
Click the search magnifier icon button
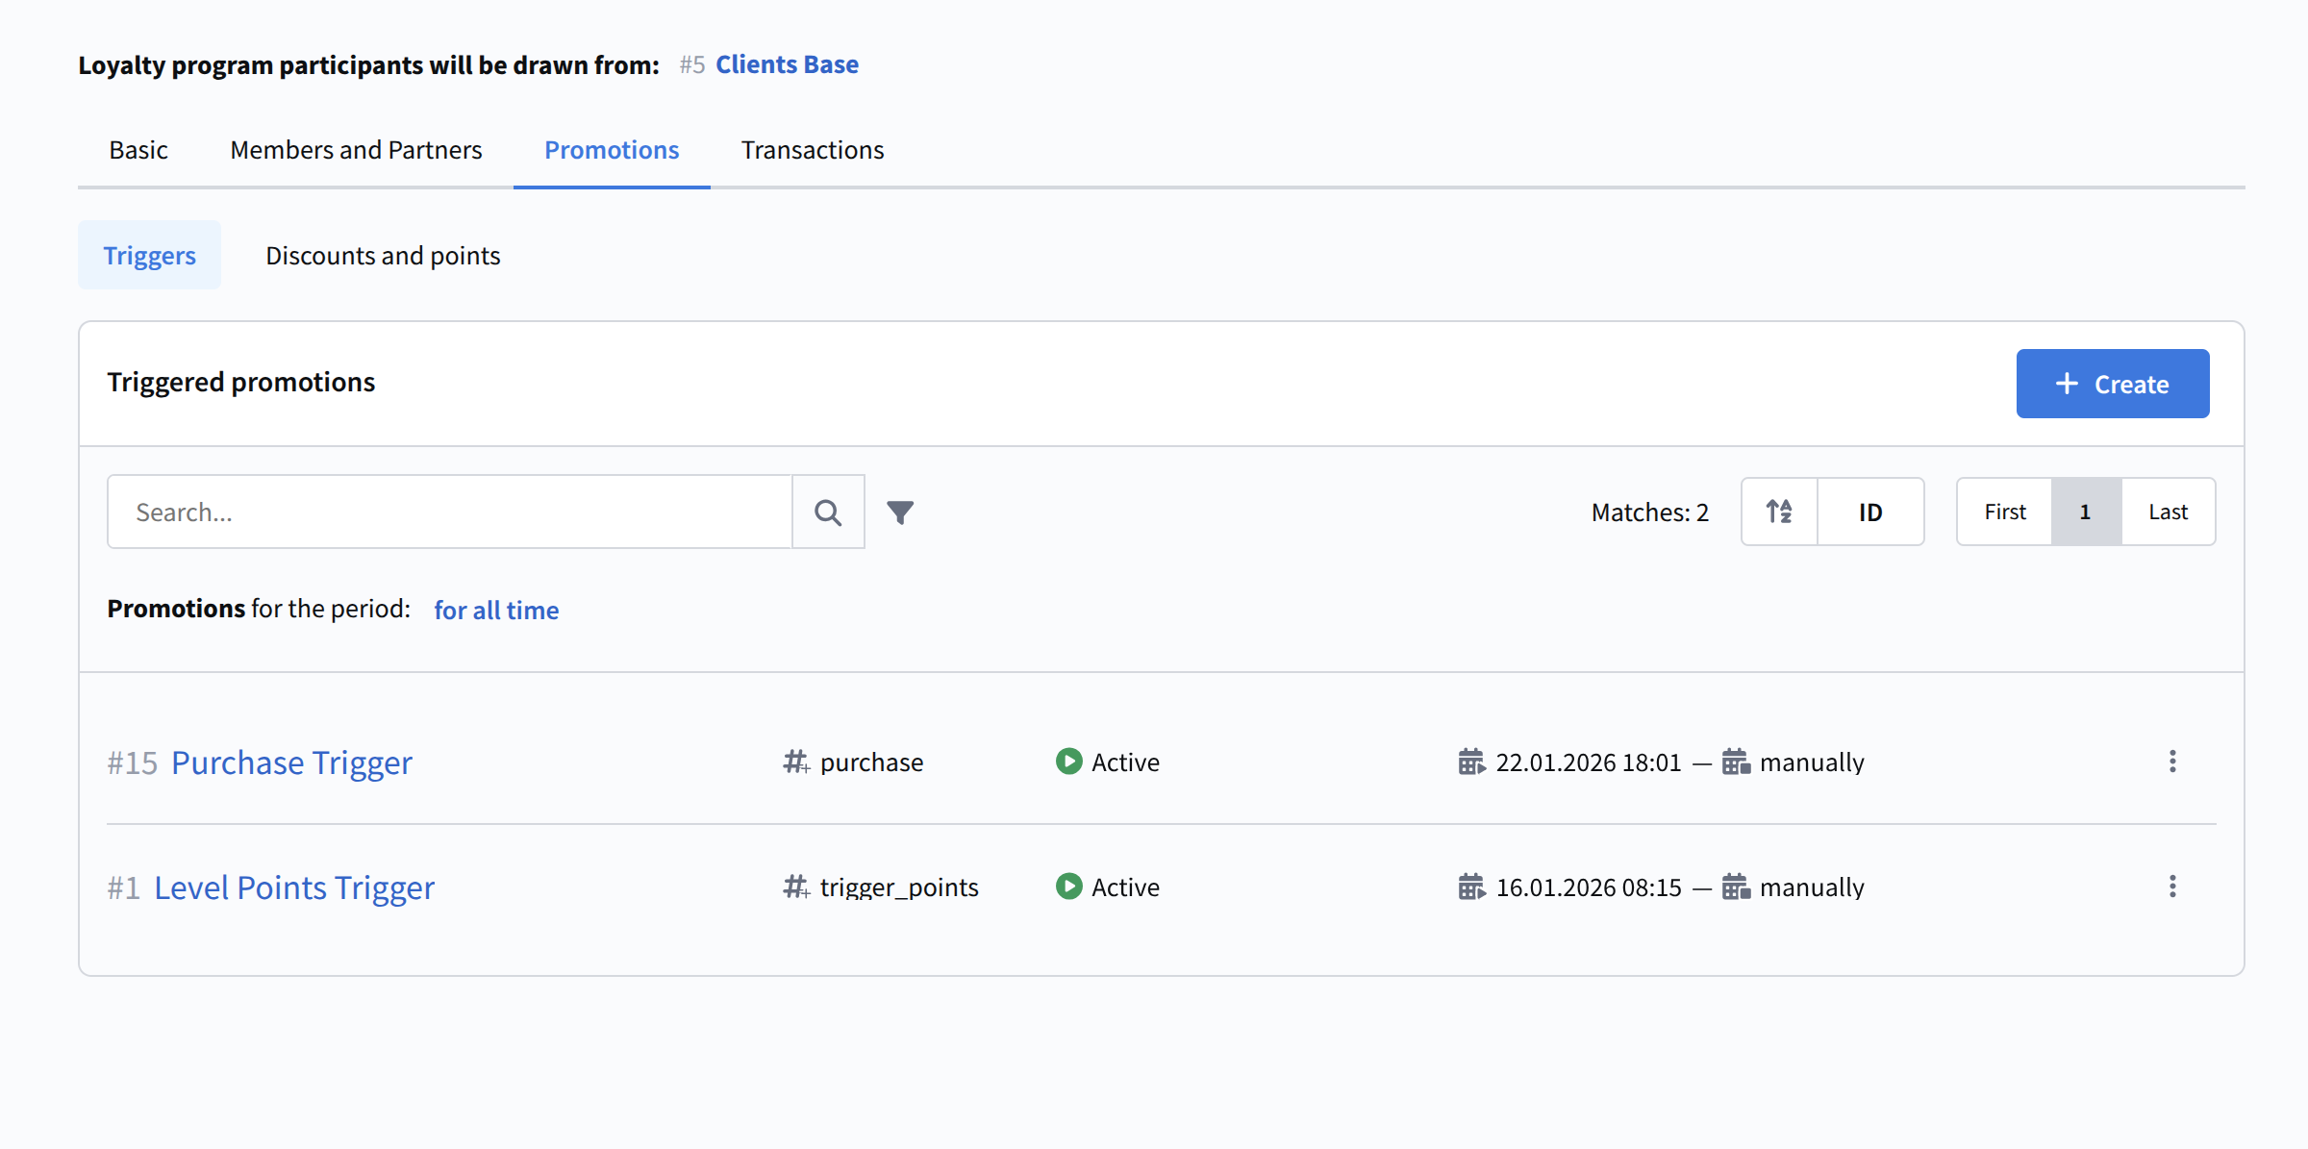pyautogui.click(x=827, y=512)
